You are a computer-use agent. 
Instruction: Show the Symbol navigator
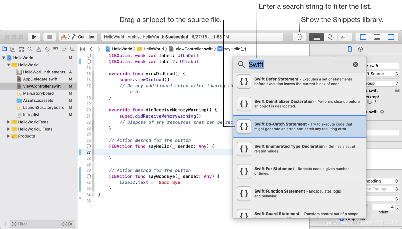coord(21,49)
